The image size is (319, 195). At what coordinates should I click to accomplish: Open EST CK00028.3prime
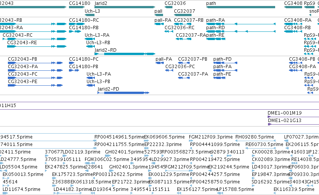tap(253, 156)
